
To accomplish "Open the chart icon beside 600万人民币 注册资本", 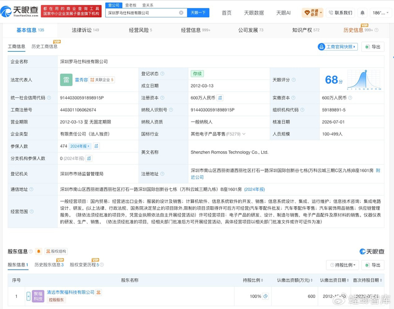I will point(220,98).
